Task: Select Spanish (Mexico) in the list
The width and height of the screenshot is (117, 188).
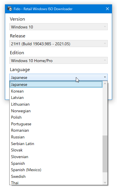Action: click(x=56, y=170)
